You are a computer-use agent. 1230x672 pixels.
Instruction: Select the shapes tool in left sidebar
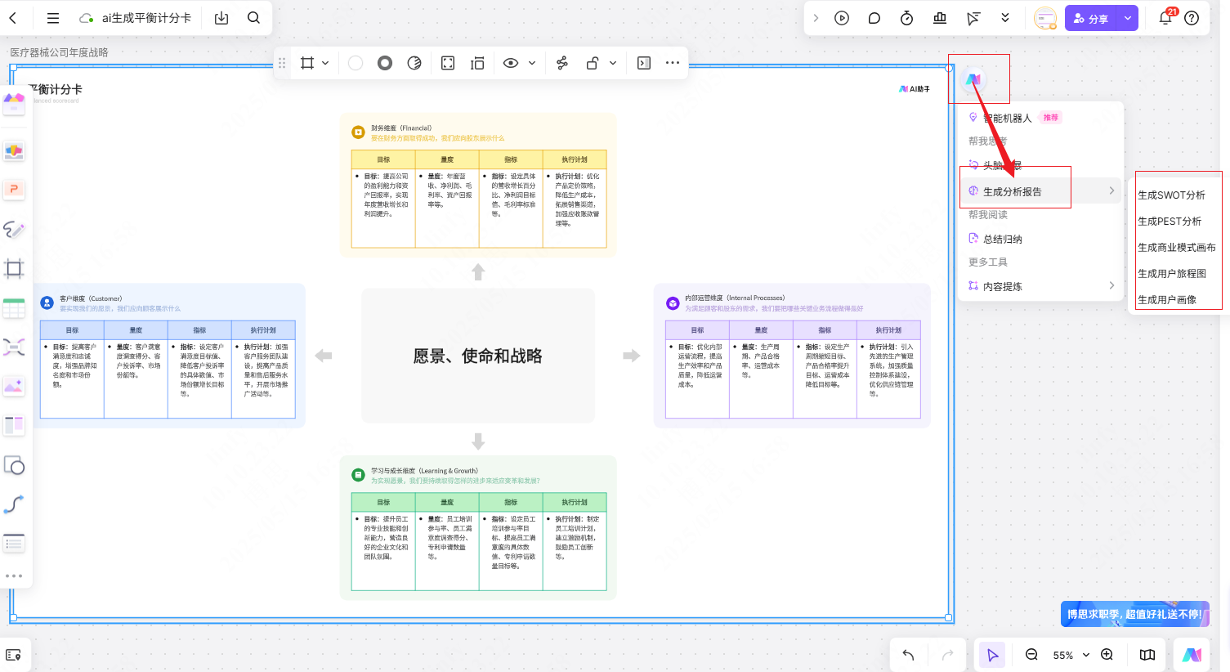tap(14, 465)
